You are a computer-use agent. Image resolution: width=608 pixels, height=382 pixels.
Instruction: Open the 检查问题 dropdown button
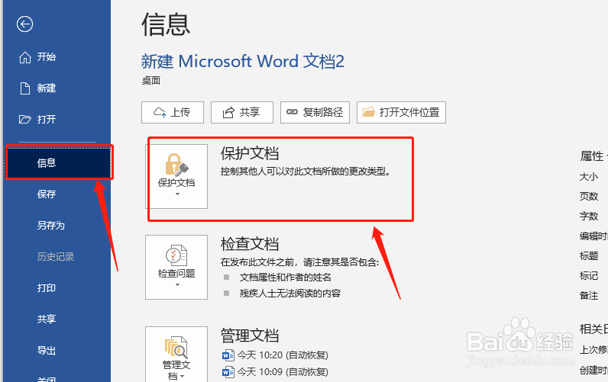pos(176,267)
